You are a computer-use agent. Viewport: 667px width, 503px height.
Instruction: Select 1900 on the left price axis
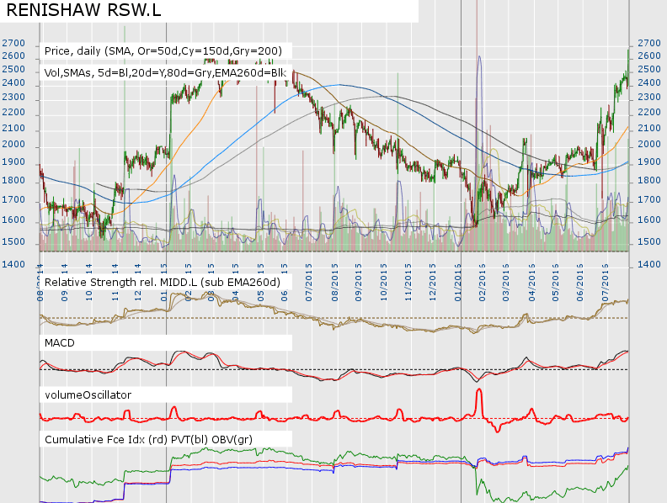pos(13,161)
